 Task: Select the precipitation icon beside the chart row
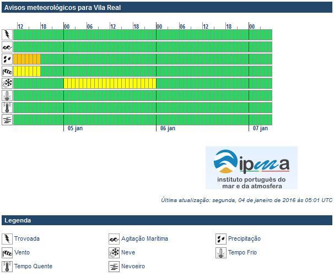[7, 59]
